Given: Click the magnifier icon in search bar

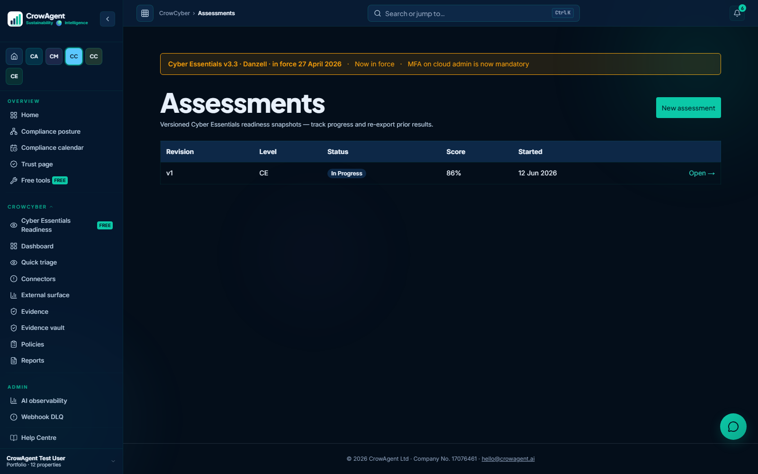Looking at the screenshot, I should [x=378, y=13].
